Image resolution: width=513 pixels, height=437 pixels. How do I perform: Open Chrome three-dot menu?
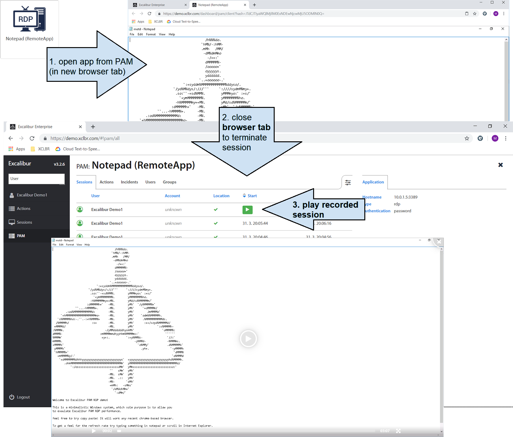[506, 139]
